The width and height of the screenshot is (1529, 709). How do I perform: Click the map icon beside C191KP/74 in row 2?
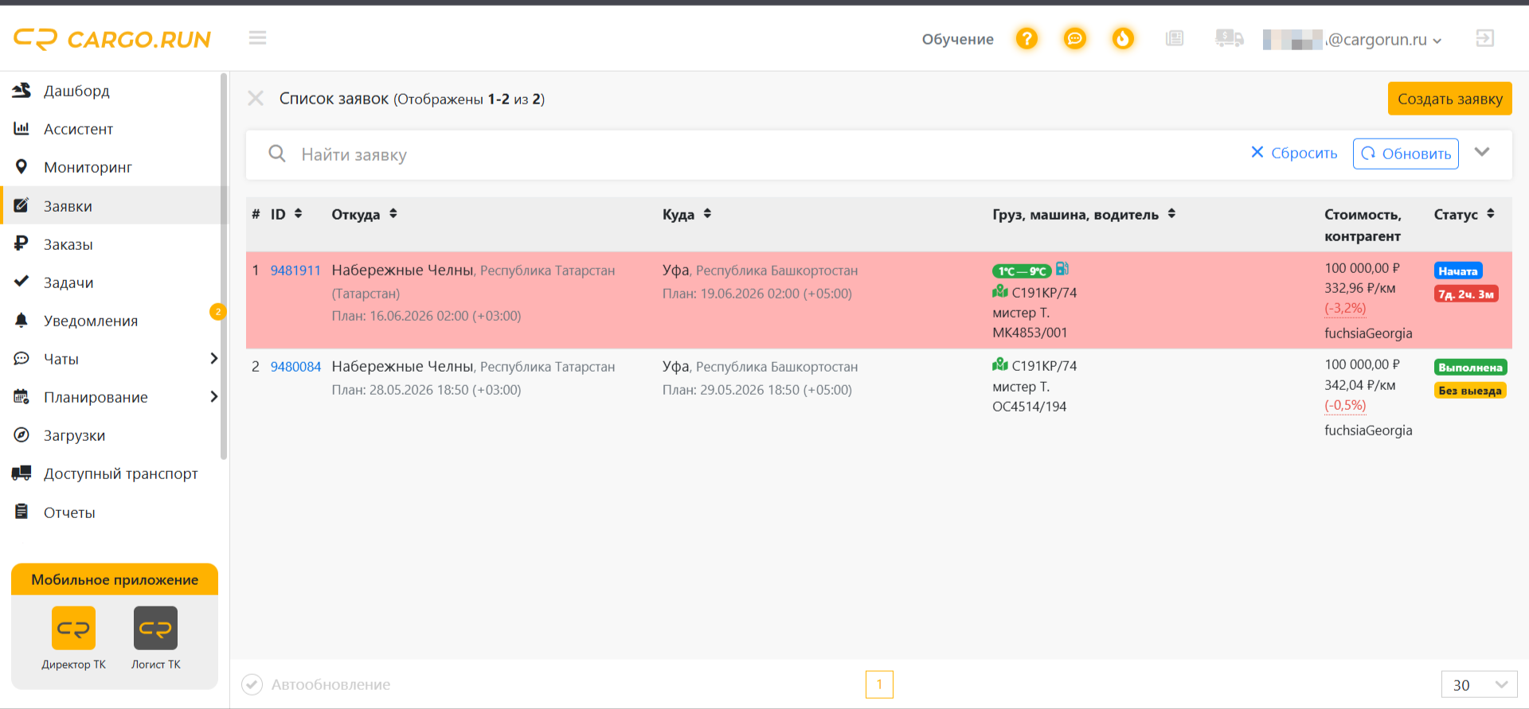tap(1000, 364)
